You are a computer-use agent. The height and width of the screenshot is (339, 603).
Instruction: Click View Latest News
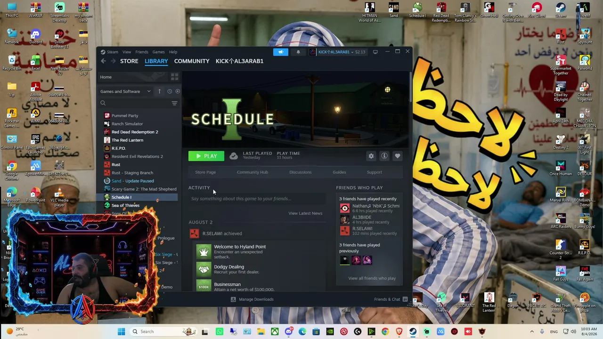click(x=305, y=213)
